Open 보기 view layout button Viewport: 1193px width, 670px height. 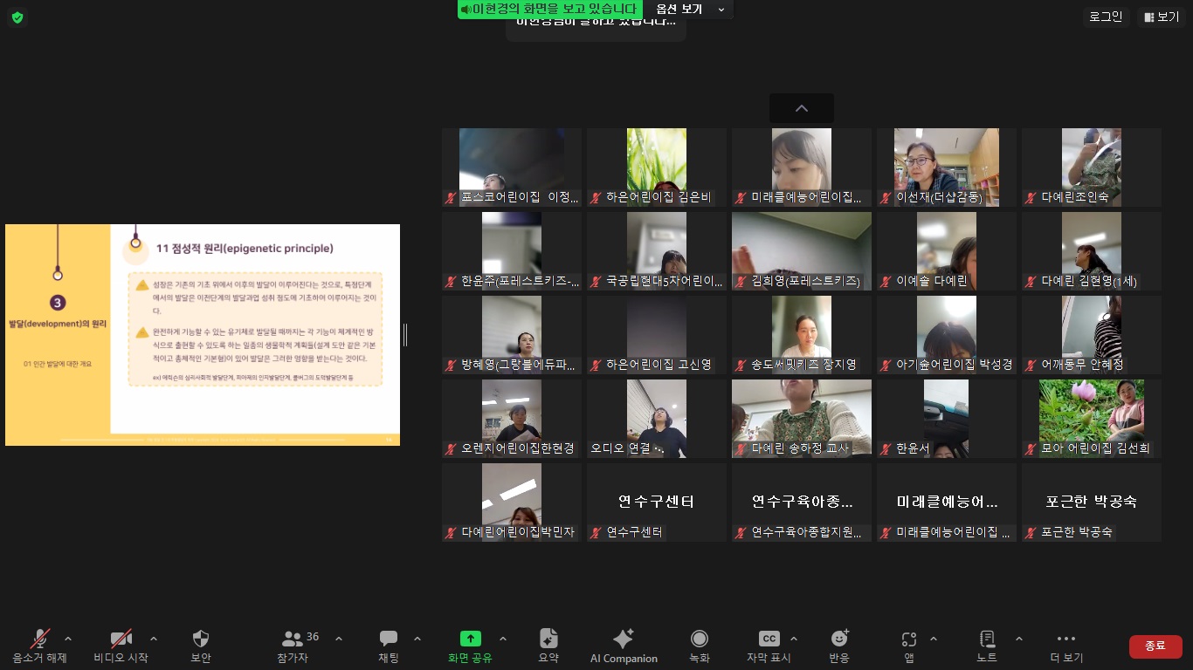[x=1162, y=17]
